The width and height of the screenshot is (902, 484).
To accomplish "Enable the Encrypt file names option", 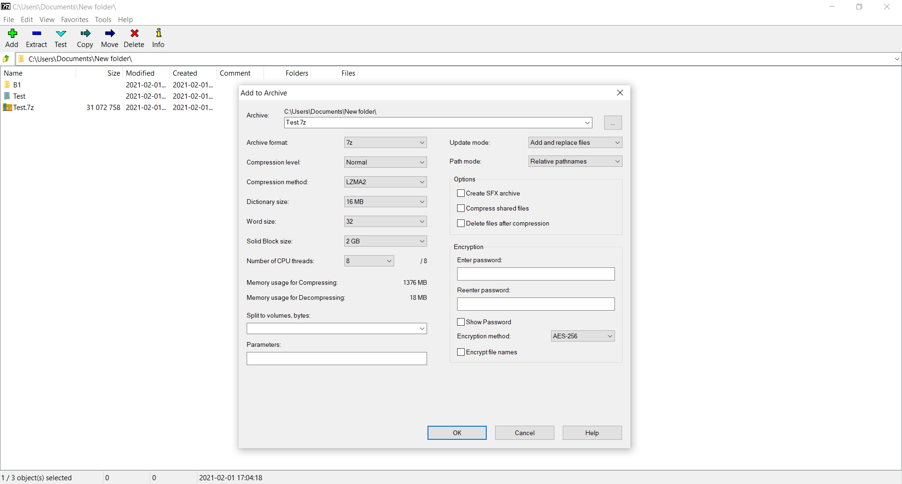I will [461, 352].
